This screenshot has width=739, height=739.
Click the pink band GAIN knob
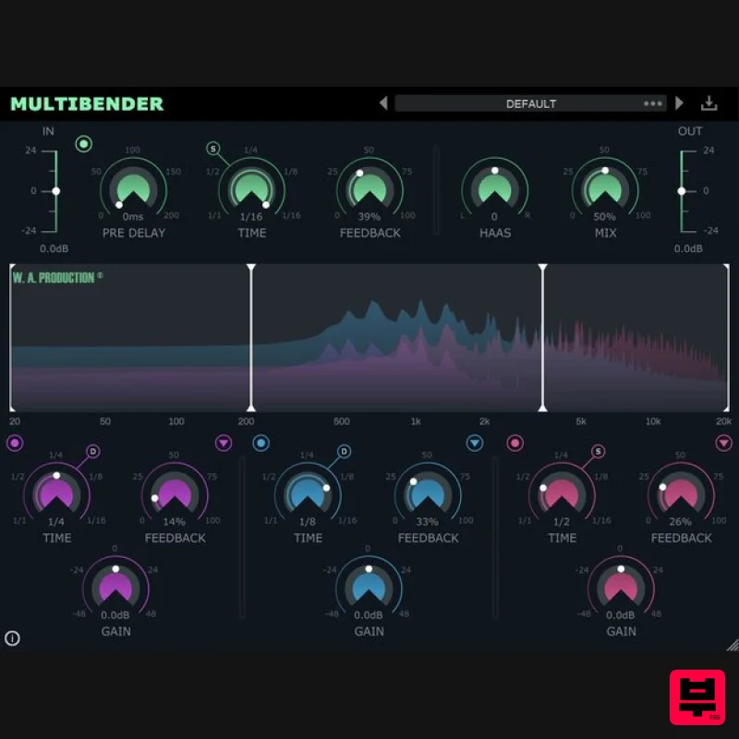coord(621,588)
